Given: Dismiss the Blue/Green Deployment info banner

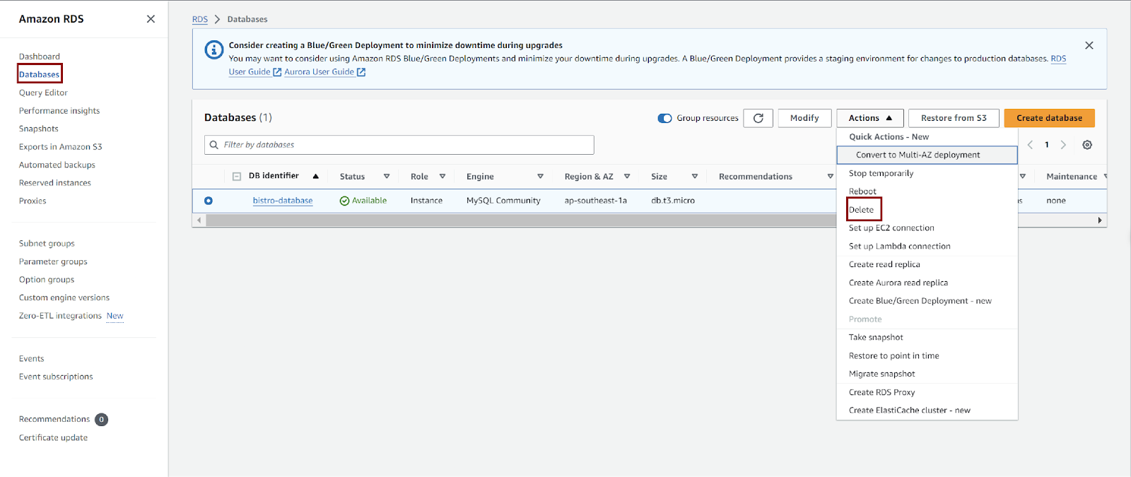Looking at the screenshot, I should [1089, 45].
